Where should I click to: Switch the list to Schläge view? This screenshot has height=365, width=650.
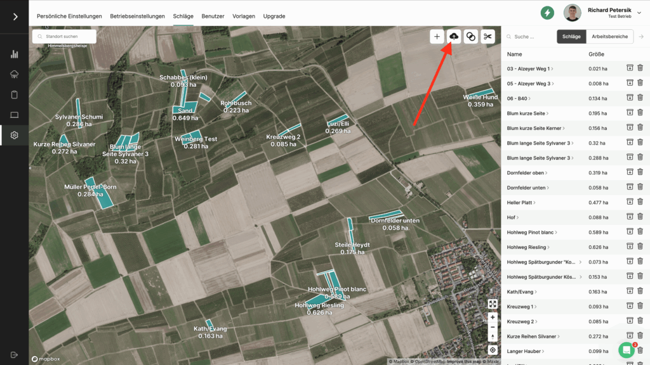pos(571,37)
